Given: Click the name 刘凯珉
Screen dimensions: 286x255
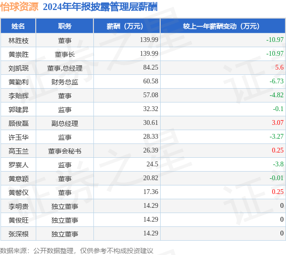Looking at the screenshot, I should [19, 68].
